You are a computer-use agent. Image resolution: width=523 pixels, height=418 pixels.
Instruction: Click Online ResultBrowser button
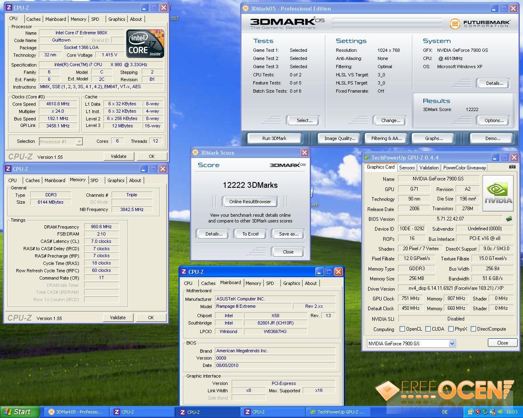(x=250, y=202)
